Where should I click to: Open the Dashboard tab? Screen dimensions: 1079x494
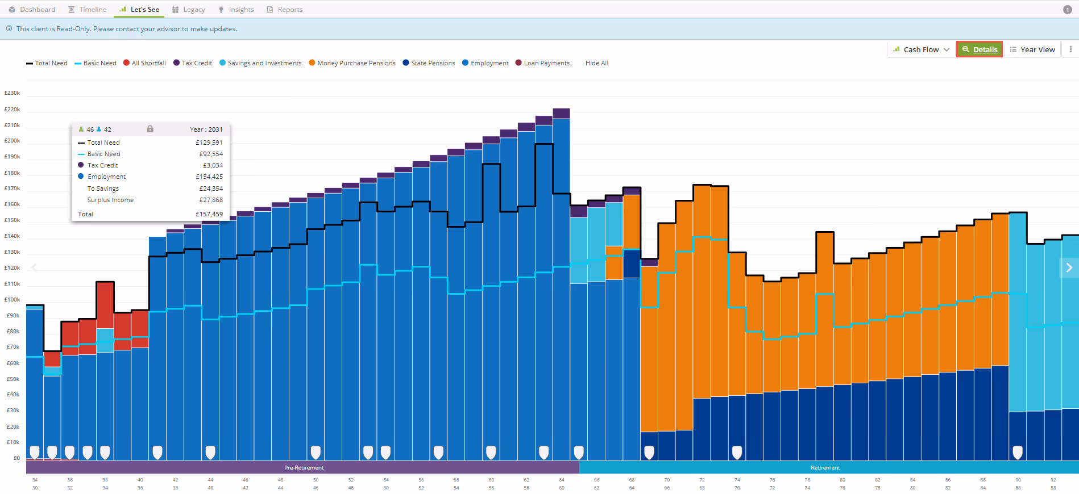pyautogui.click(x=32, y=10)
